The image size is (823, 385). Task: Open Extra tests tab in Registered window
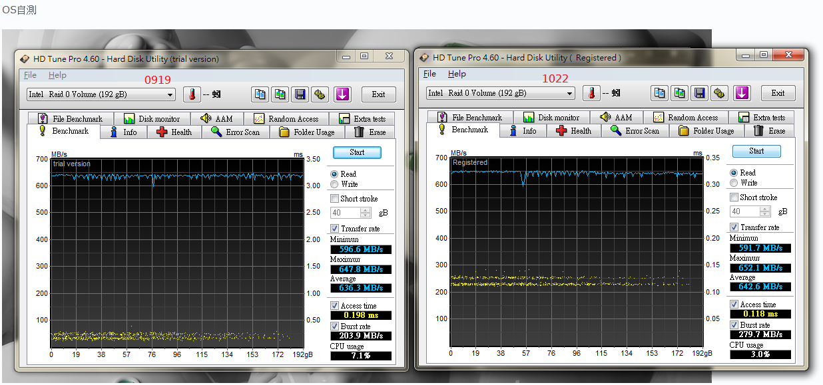point(762,118)
